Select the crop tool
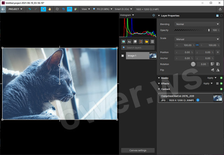Screen dimensions: 224x155 click(63, 9)
